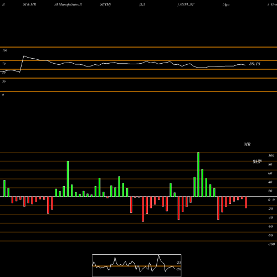
Task: Click the RSI value 59.18 label
Action: (x=255, y=64)
